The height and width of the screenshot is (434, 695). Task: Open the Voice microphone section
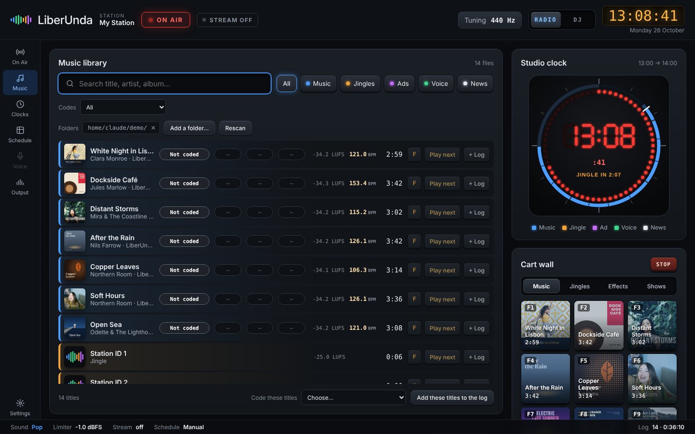tap(20, 161)
